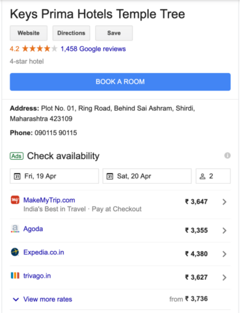Select the Sat, 20 Apr check-out field
The width and height of the screenshot is (240, 313).
147,176
